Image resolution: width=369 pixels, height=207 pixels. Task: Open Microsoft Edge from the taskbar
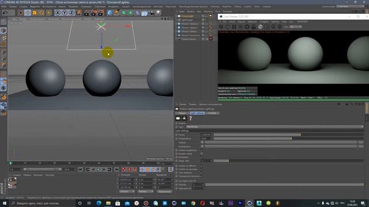click(x=99, y=203)
